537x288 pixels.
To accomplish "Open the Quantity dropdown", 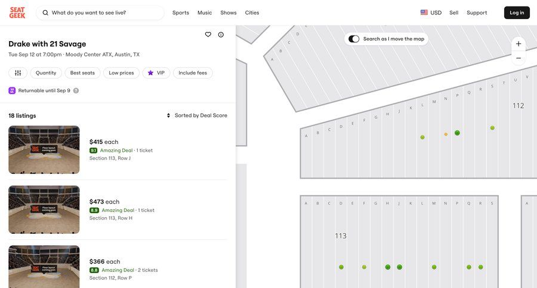I will [46, 73].
